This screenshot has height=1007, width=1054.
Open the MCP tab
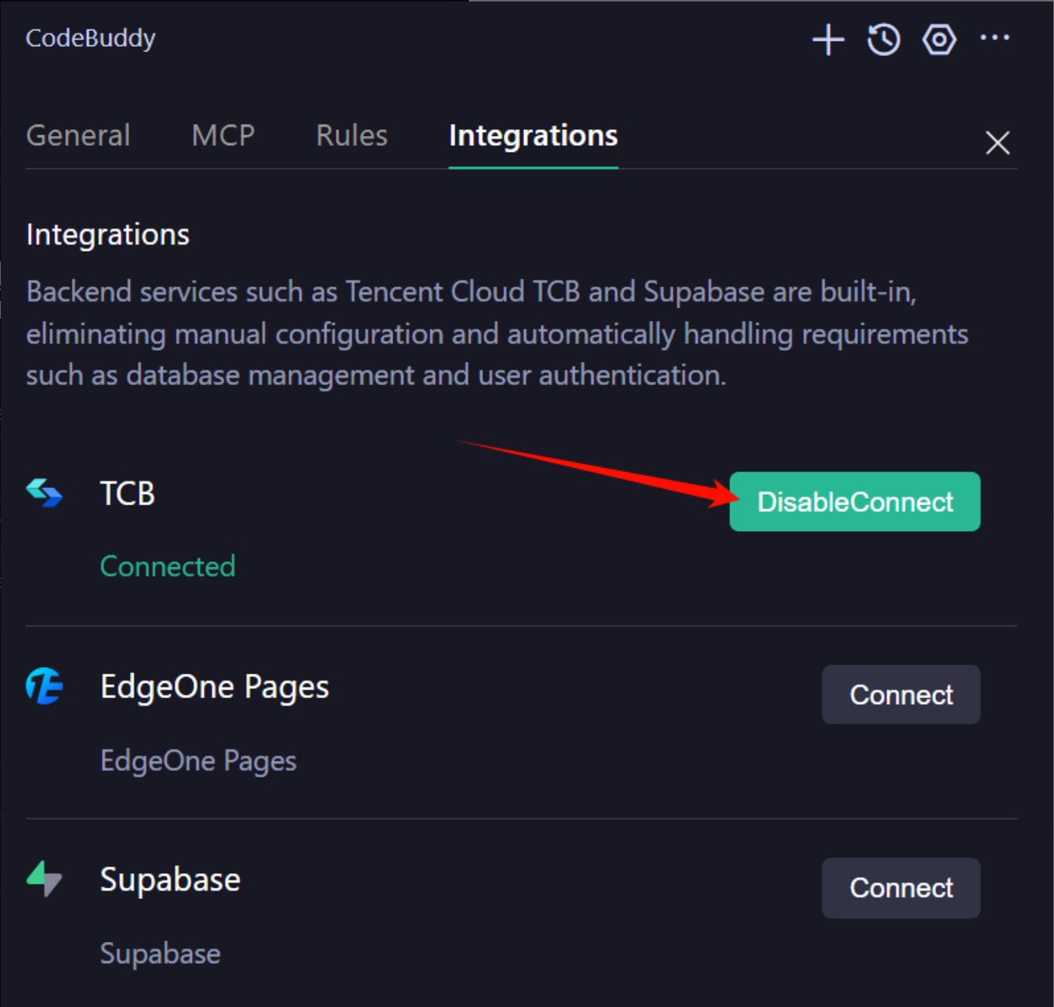click(223, 136)
